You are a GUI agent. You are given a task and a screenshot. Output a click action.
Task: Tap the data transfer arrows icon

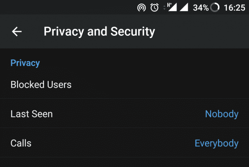tap(164, 7)
